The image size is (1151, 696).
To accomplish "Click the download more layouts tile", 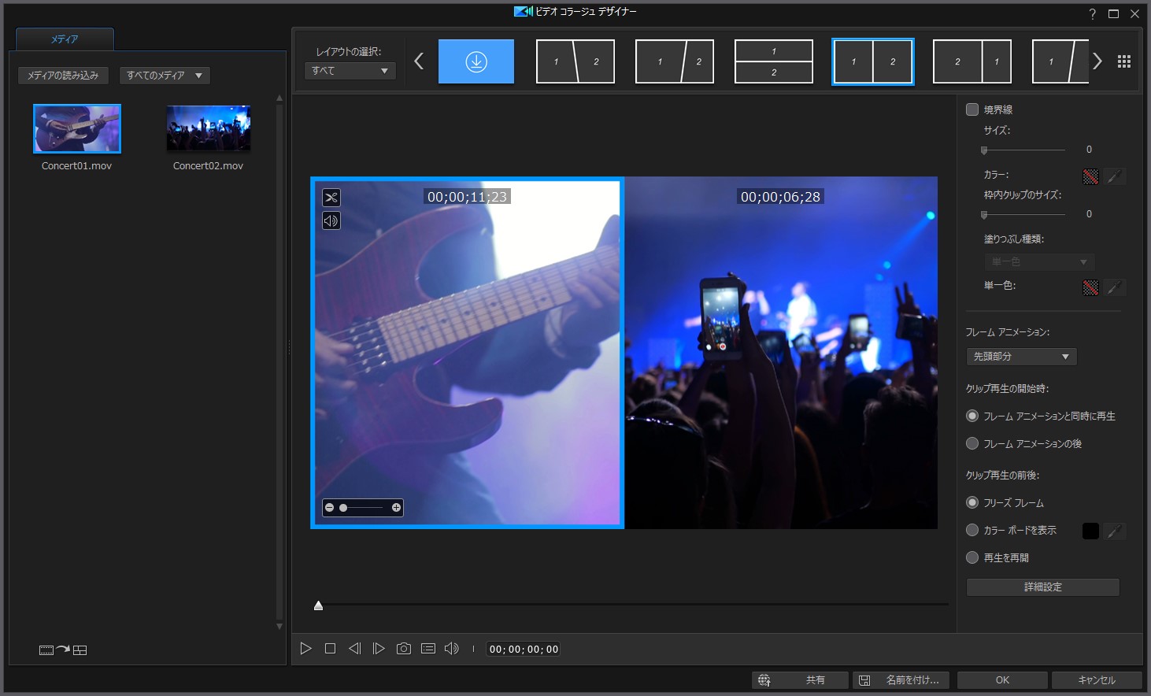I will [476, 61].
